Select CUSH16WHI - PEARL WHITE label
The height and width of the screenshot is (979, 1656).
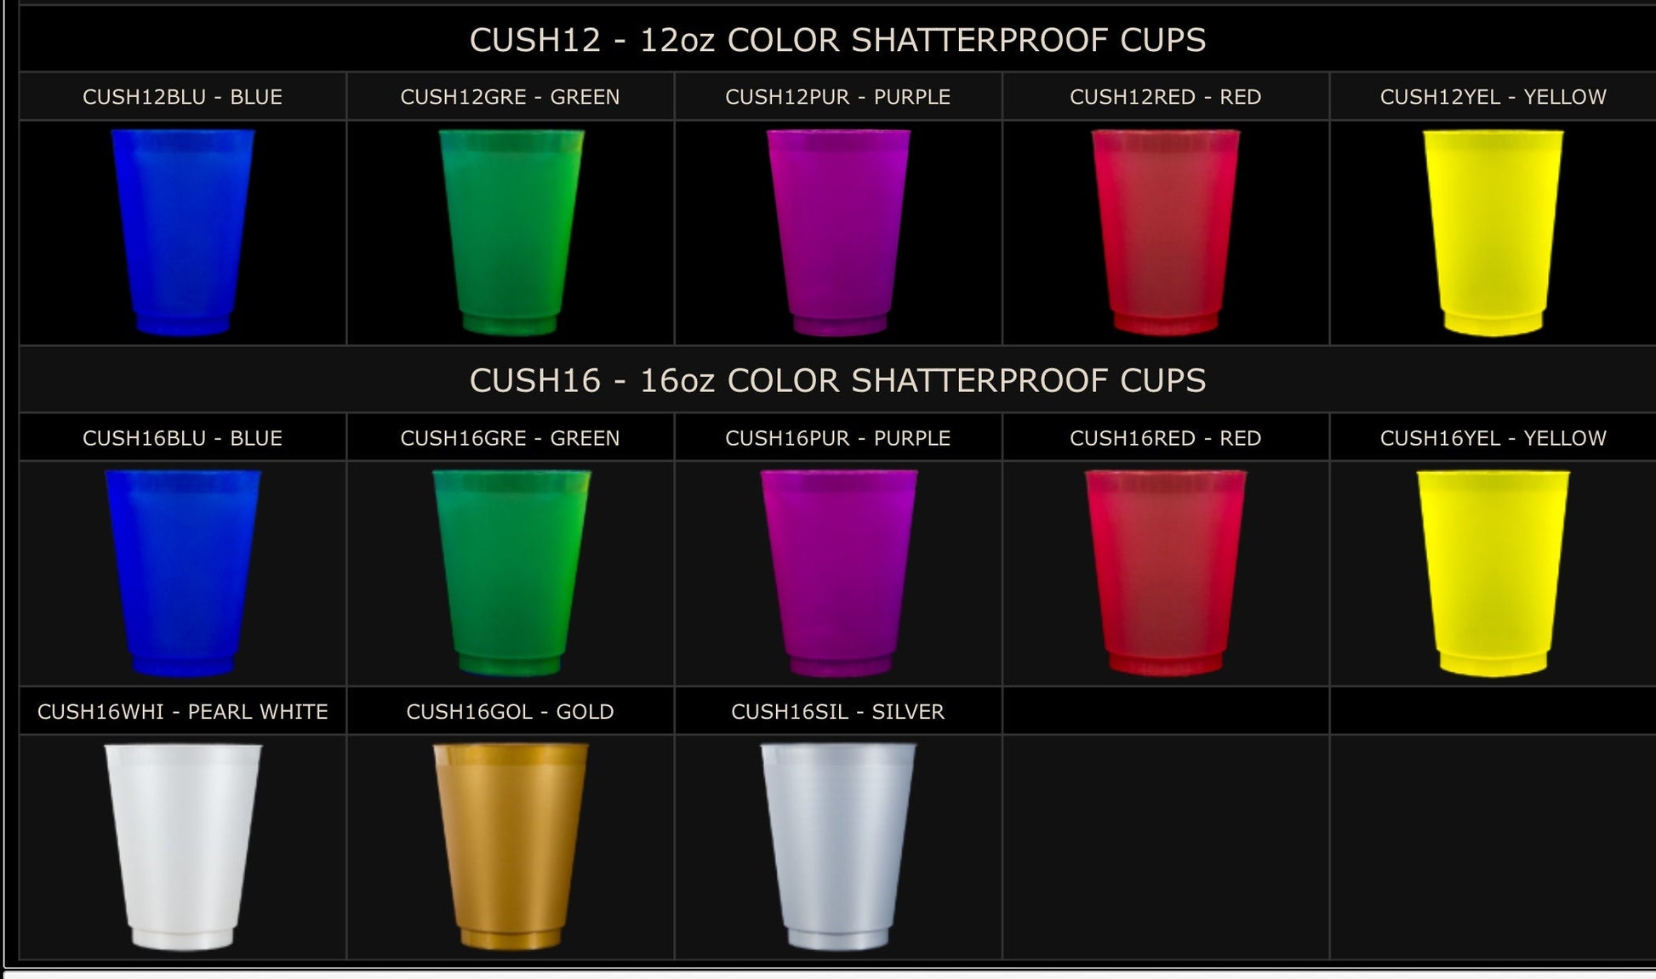coord(182,712)
